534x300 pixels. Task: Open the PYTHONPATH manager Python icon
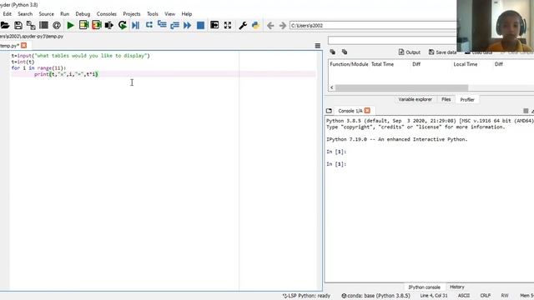[x=255, y=25]
